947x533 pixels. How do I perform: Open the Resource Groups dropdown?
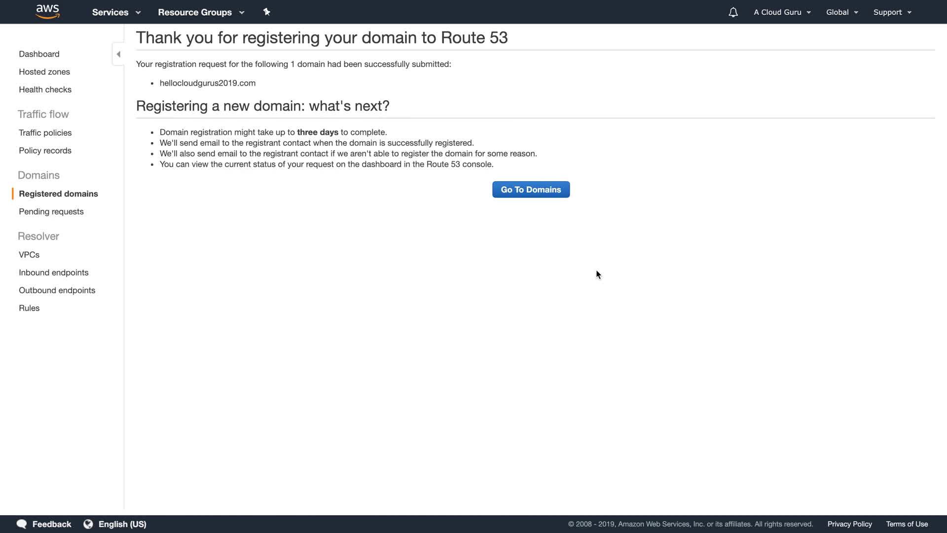tap(201, 12)
